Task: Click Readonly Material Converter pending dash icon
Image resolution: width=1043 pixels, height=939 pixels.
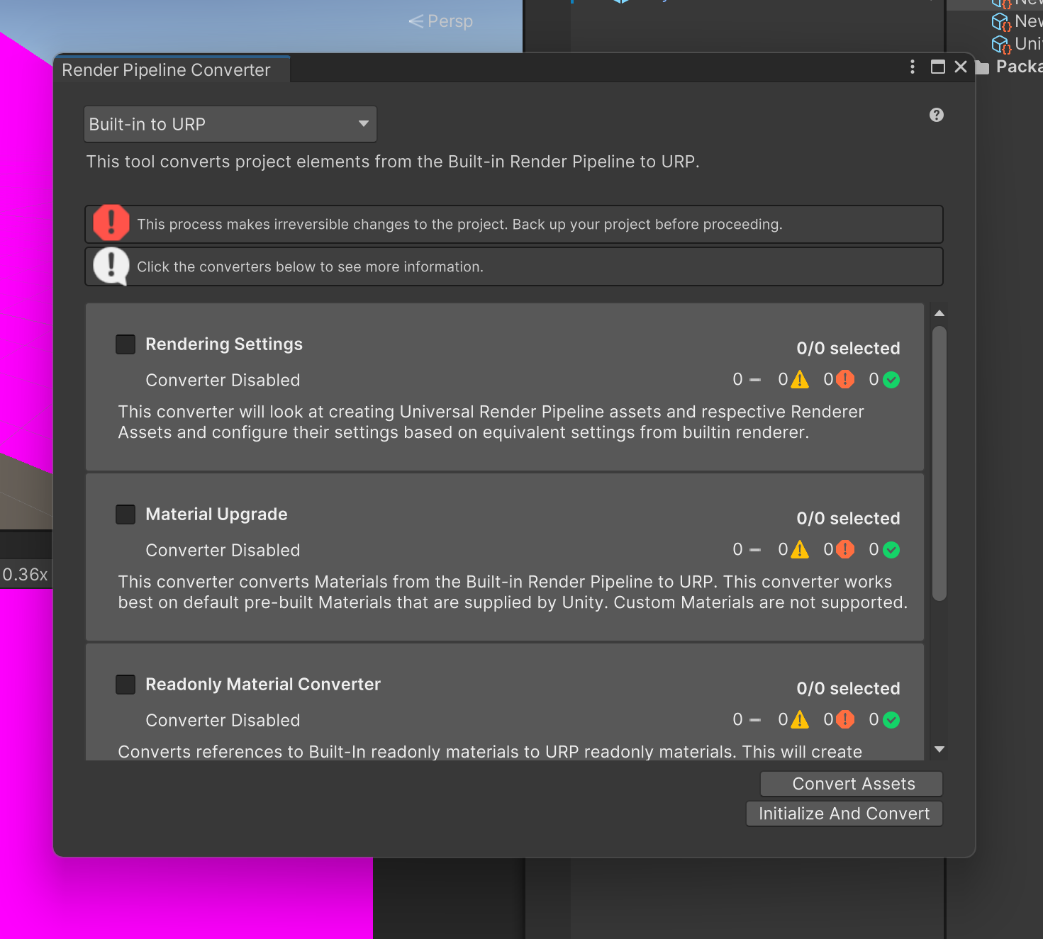Action: [755, 721]
